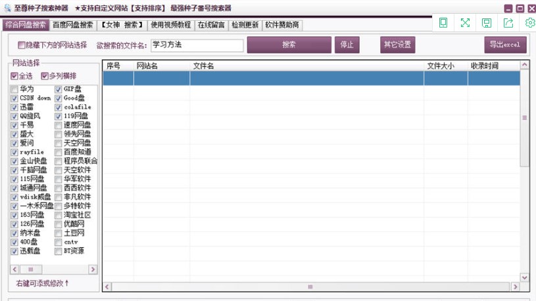Uncheck the 126网盘 checkbox
The width and height of the screenshot is (536, 301).
pyautogui.click(x=14, y=224)
